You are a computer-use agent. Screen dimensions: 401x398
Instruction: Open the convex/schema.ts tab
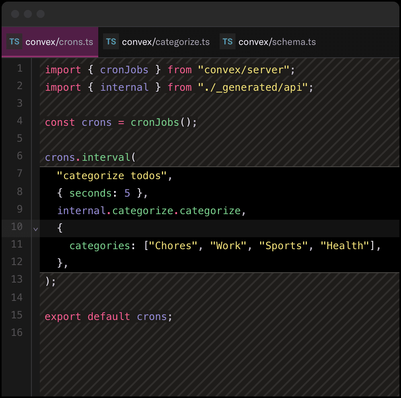tap(277, 41)
